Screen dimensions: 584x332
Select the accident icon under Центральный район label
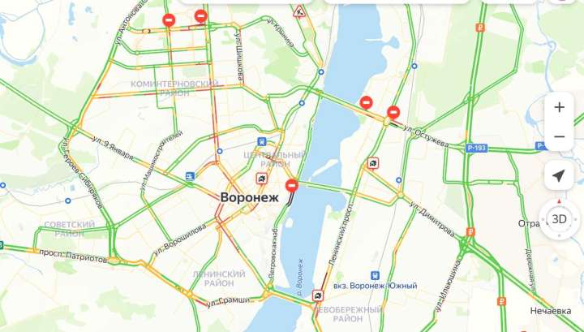pos(262,179)
